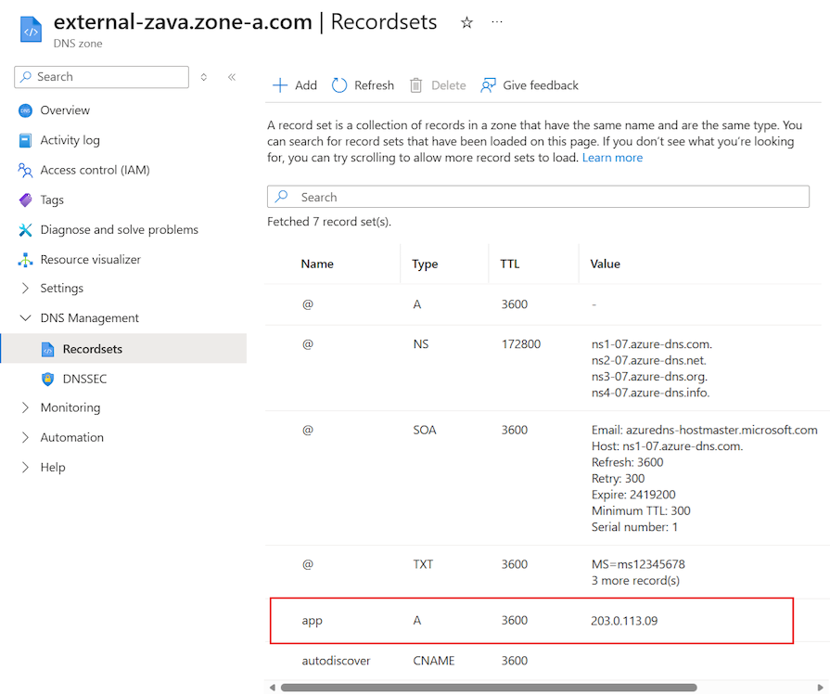Select the app A record row
Viewport: 830px width, 696px height.
point(531,621)
